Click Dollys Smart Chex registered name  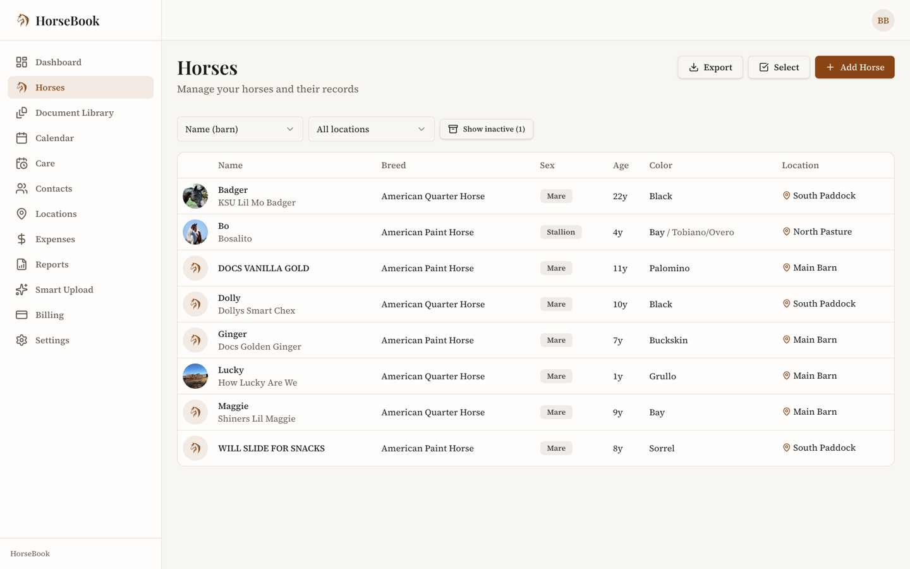257,310
